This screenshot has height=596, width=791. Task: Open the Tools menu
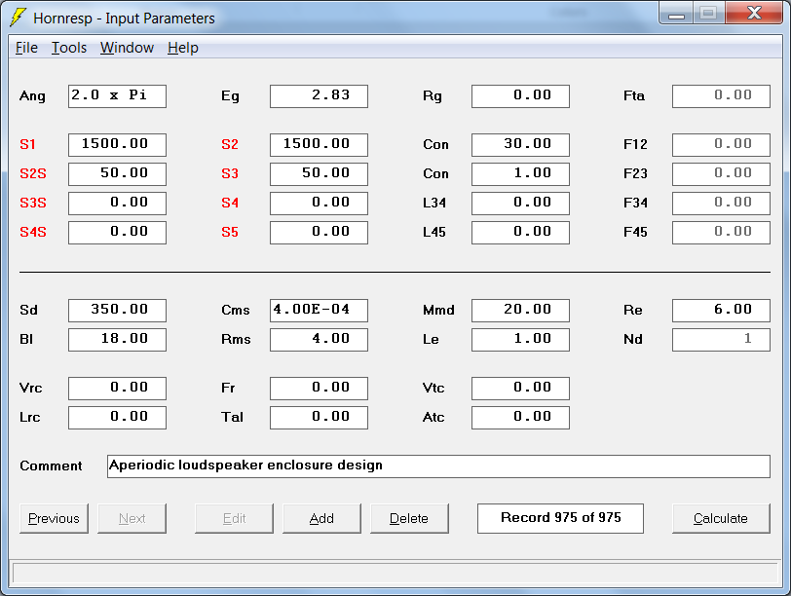tap(69, 48)
